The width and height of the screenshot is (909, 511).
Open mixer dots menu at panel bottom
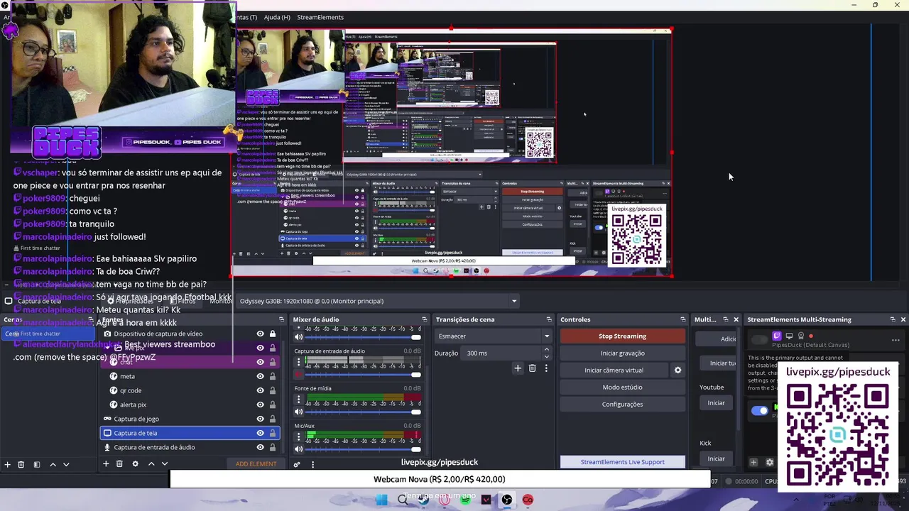click(x=312, y=465)
